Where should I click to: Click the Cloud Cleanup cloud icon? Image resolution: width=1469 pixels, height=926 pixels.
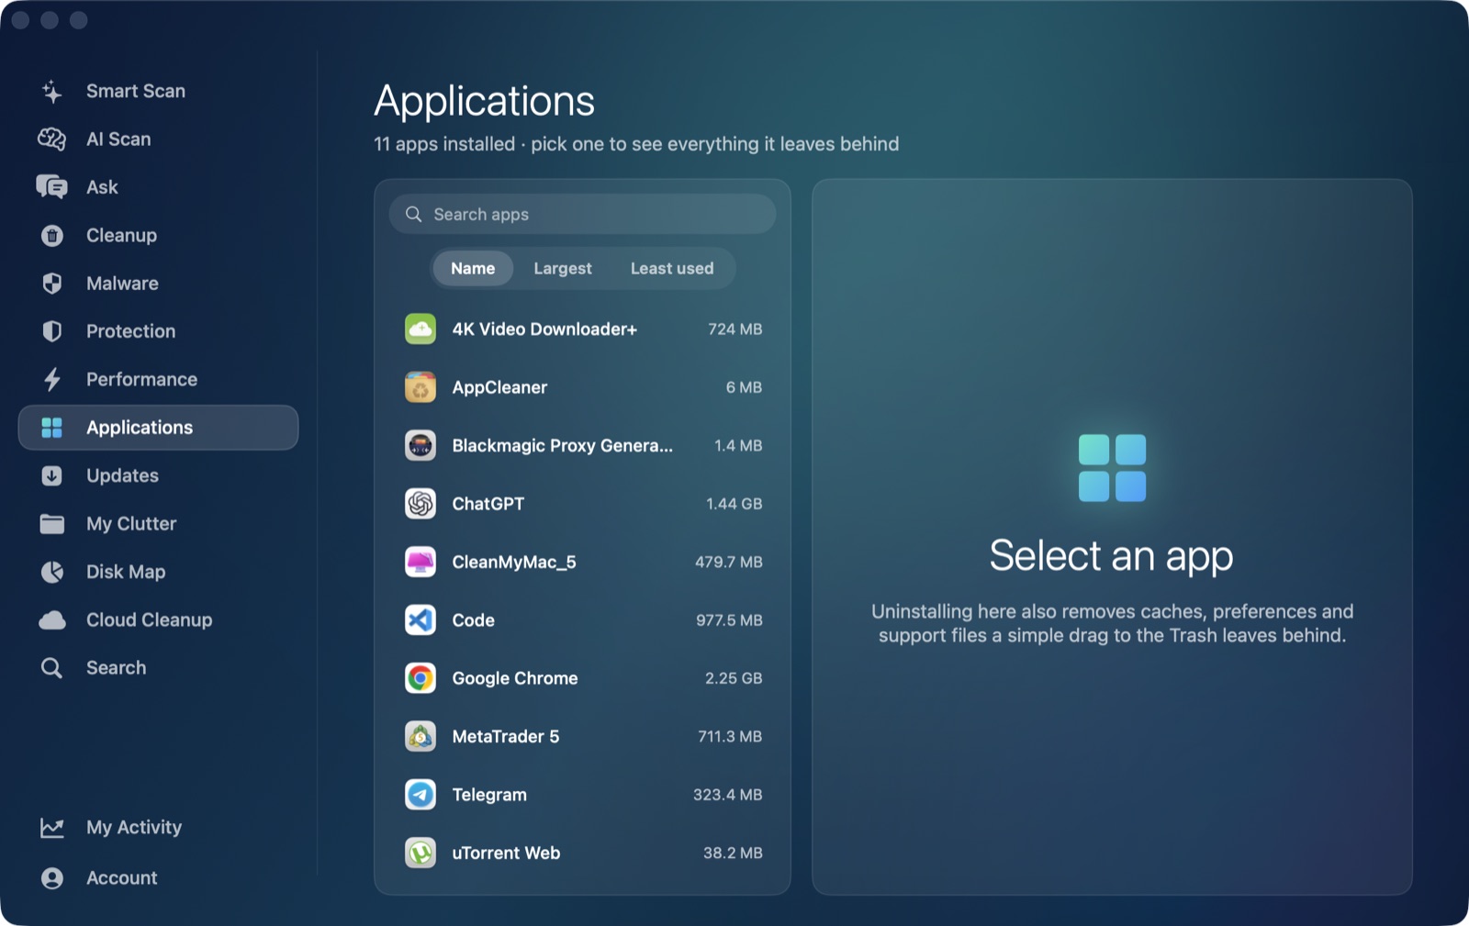tap(52, 620)
